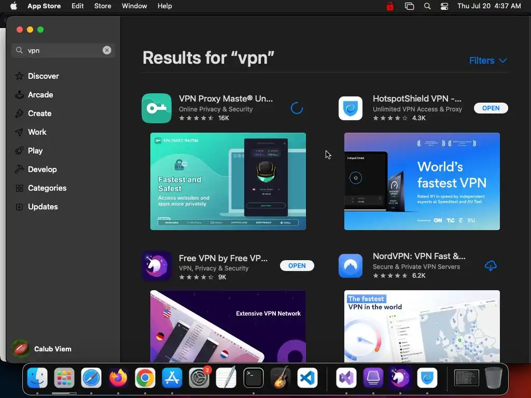Open minimized terminal window in Dock
The image size is (531, 398).
(466, 378)
